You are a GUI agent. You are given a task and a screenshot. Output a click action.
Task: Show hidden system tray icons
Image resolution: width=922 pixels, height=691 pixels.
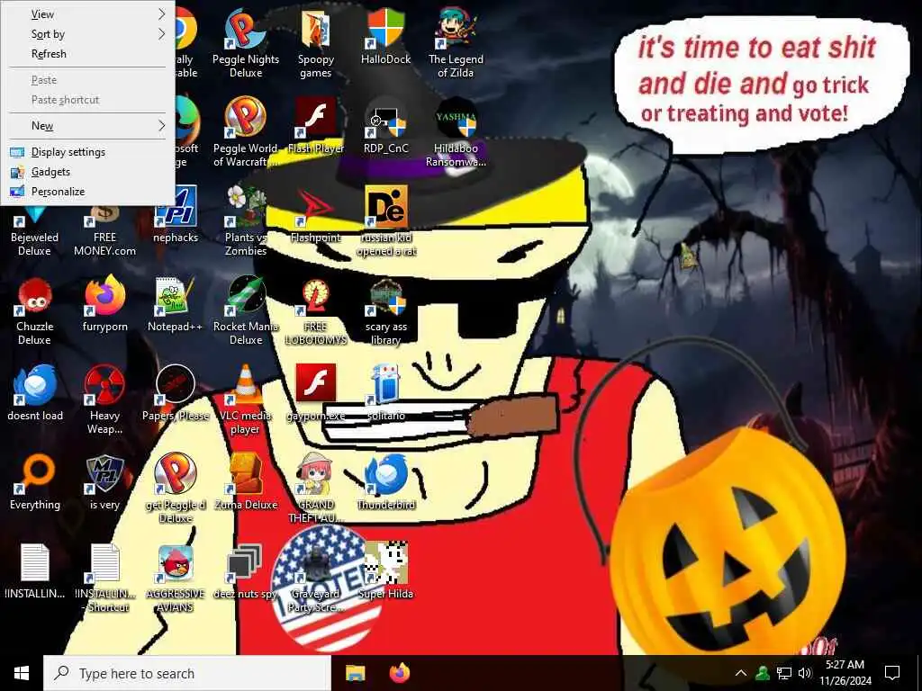pos(741,673)
